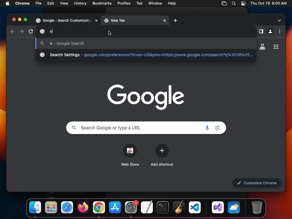
Task: Choose the 'v - Google Search' suggestion
Action: (x=146, y=43)
